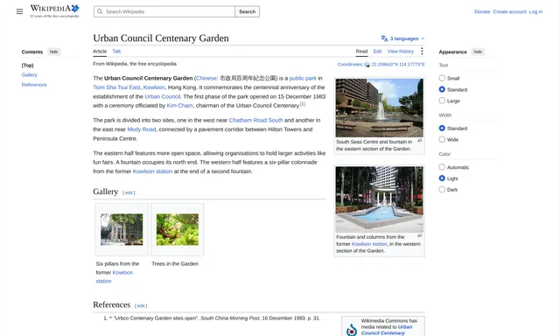This screenshot has width=560, height=336.
Task: Switch to the Talk tab
Action: (x=116, y=52)
